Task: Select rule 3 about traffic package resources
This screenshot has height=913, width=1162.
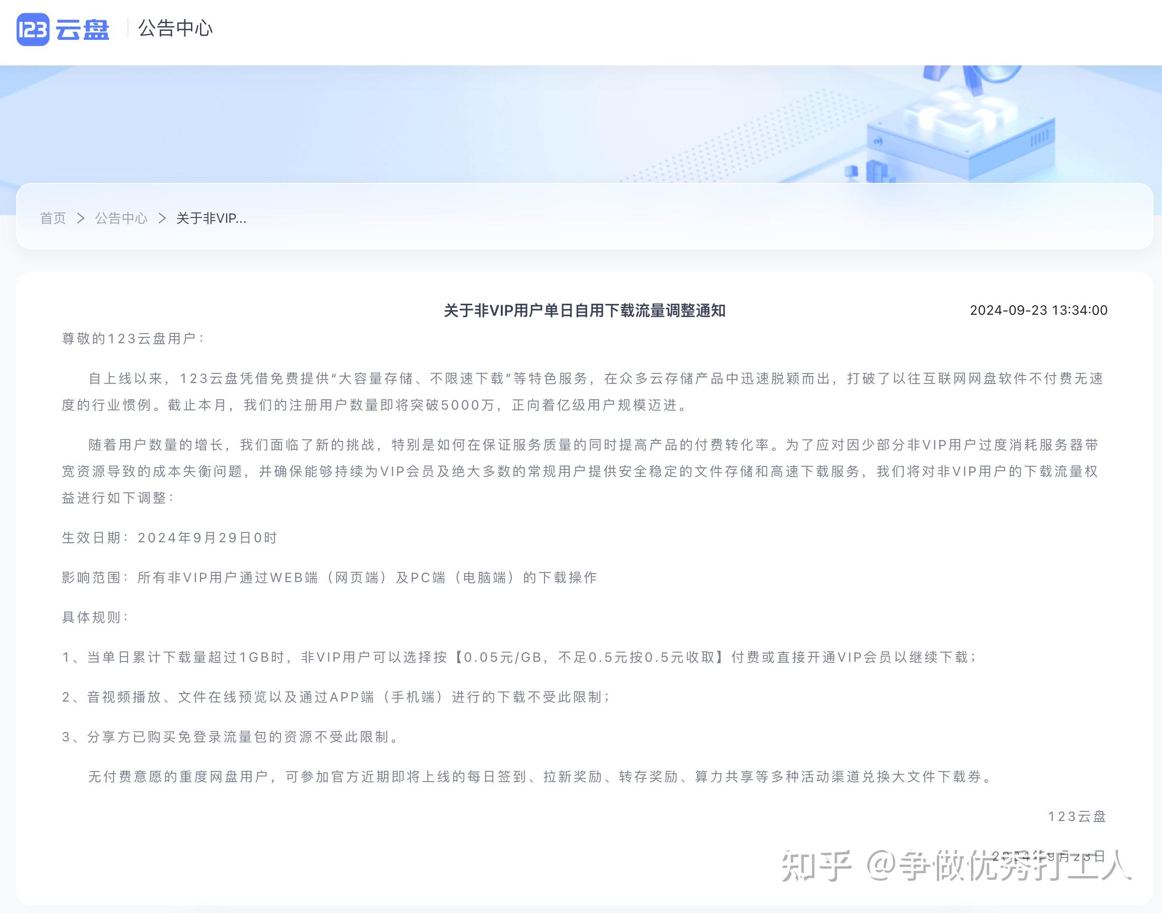Action: (230, 737)
